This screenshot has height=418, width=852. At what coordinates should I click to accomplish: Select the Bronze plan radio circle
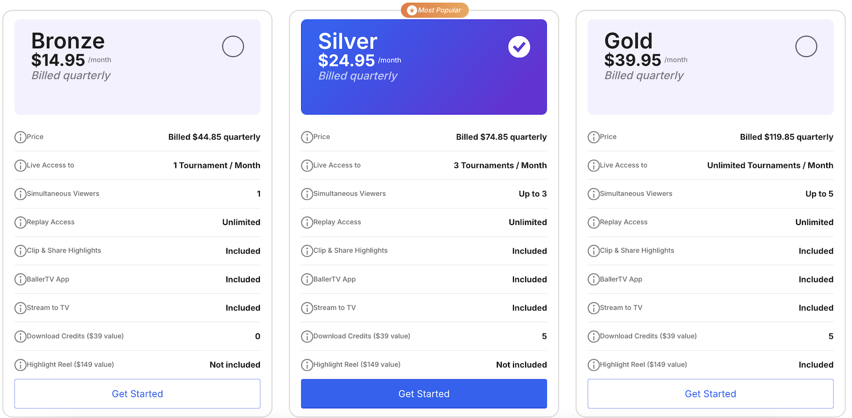pos(233,47)
